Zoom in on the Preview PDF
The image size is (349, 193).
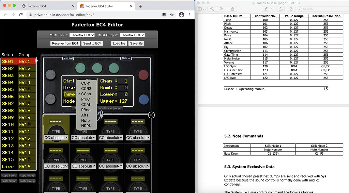[222, 9]
